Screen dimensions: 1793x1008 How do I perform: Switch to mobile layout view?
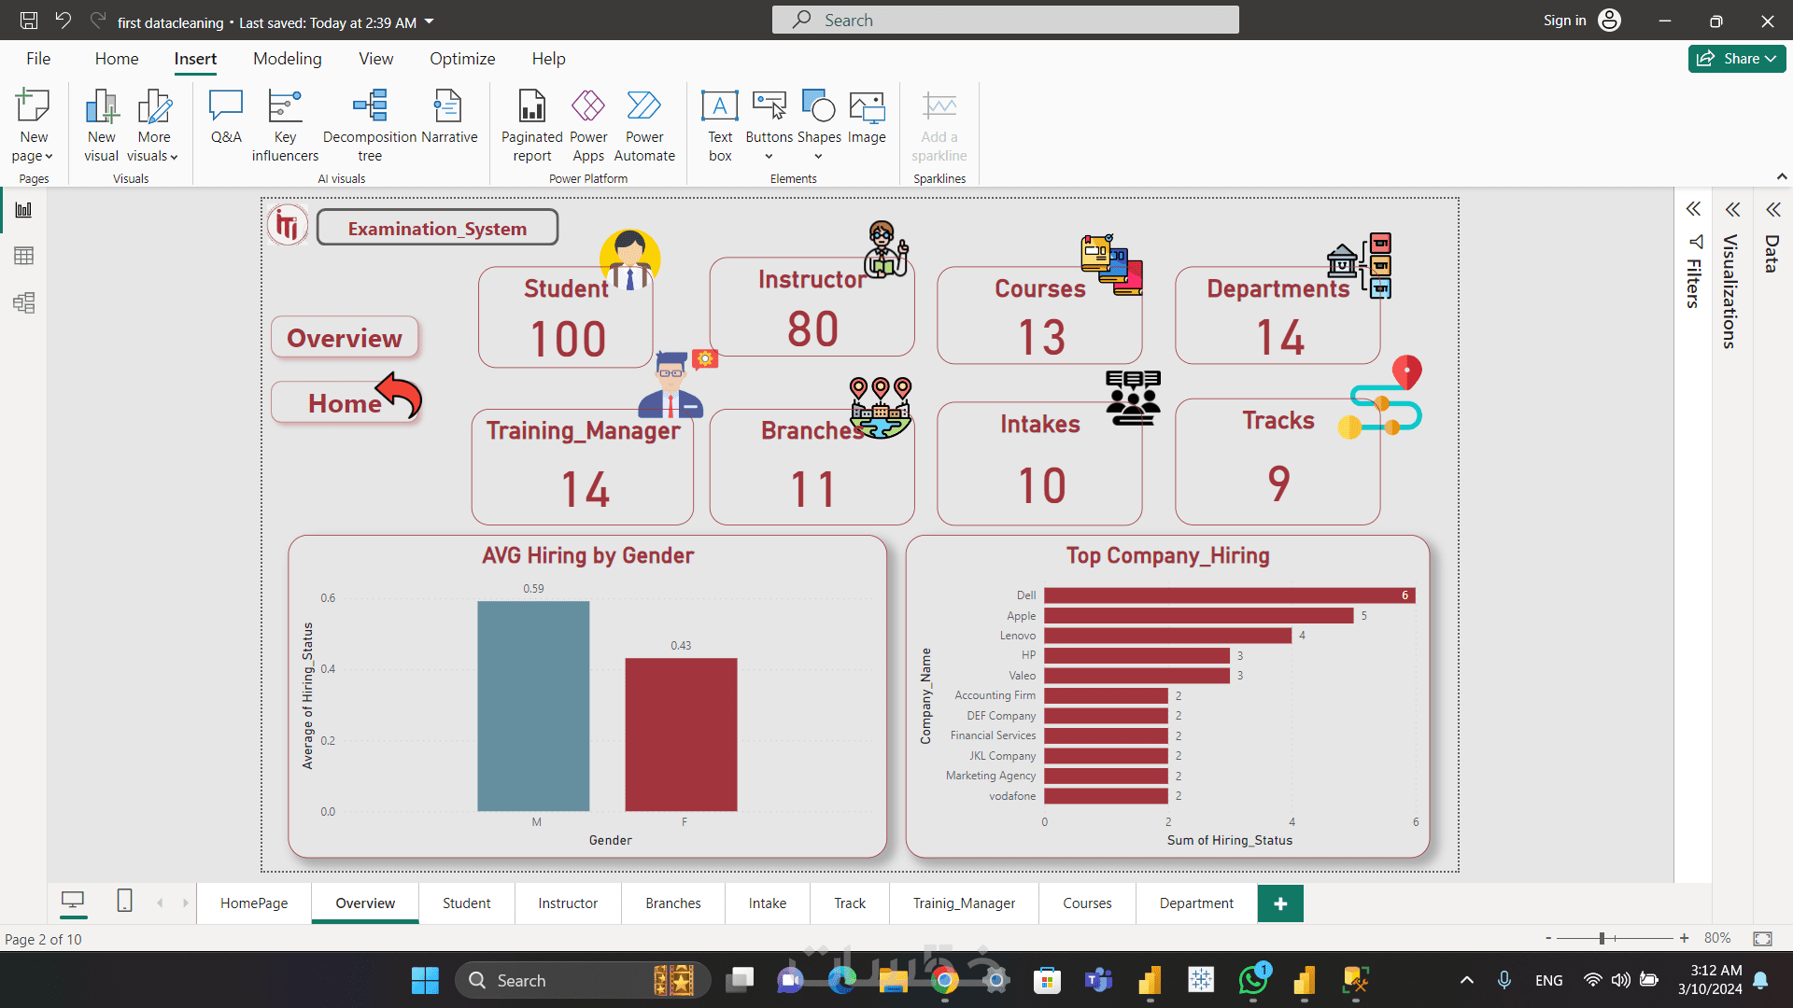124,901
